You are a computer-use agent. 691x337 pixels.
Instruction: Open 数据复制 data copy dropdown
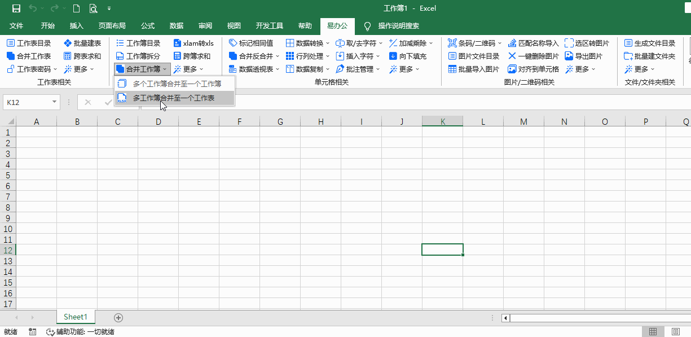pos(308,69)
